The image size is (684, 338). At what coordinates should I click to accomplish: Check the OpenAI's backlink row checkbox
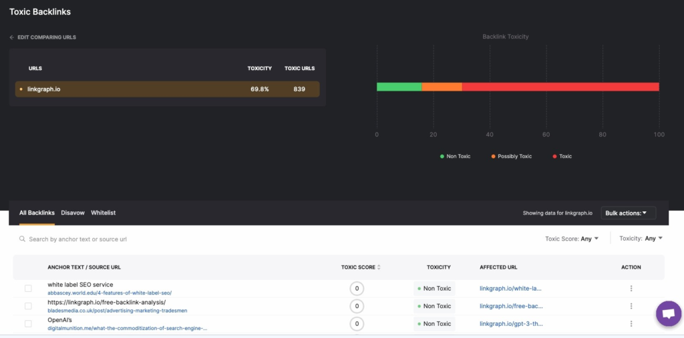pyautogui.click(x=28, y=323)
